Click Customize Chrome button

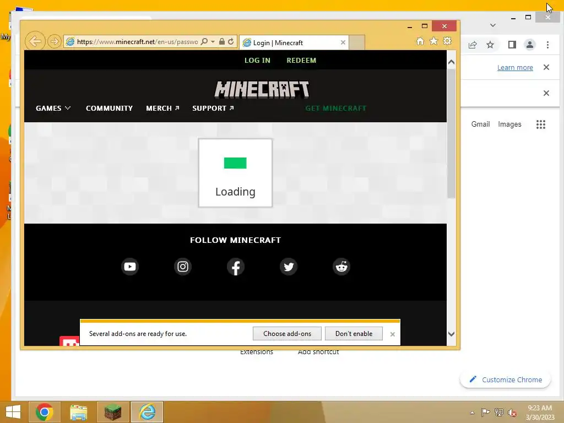click(x=506, y=380)
